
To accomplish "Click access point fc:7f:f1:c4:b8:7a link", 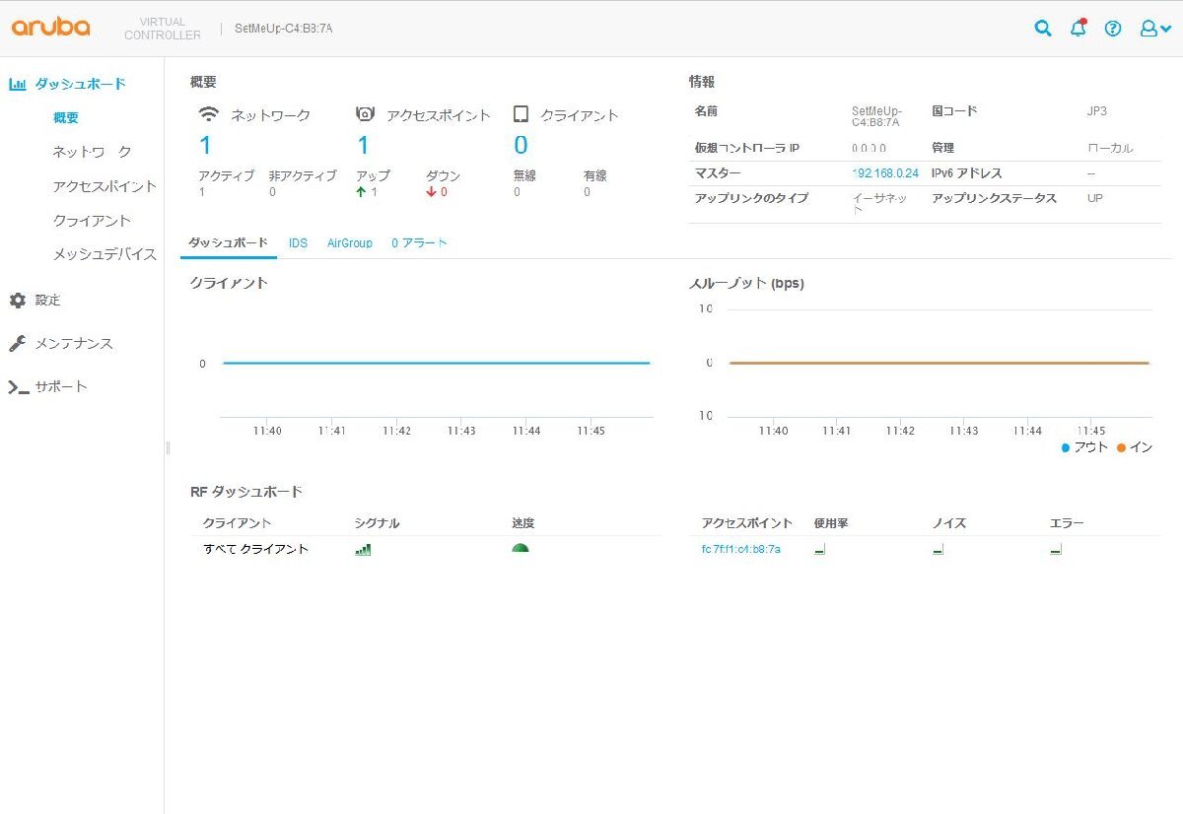I will point(740,549).
